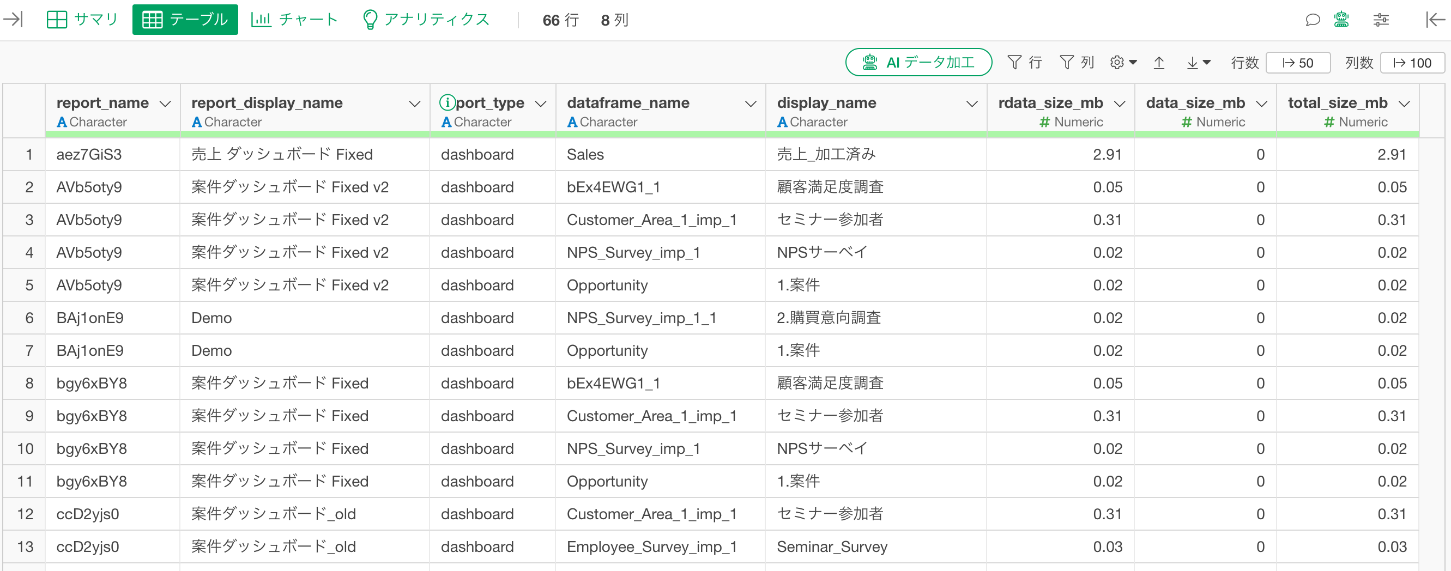Expand the report_name column menu
This screenshot has height=571, width=1451.
point(165,104)
